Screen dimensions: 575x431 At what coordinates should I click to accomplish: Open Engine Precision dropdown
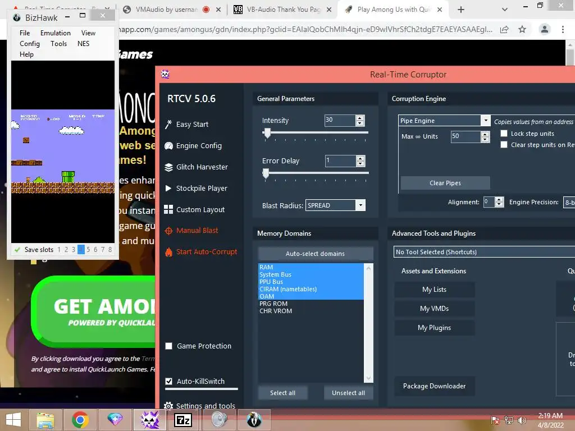(569, 202)
